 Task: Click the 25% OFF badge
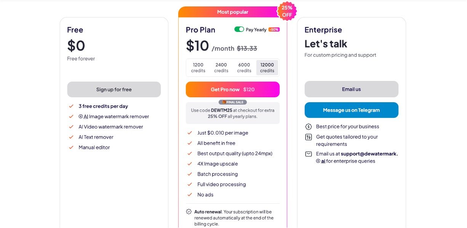tap(287, 11)
